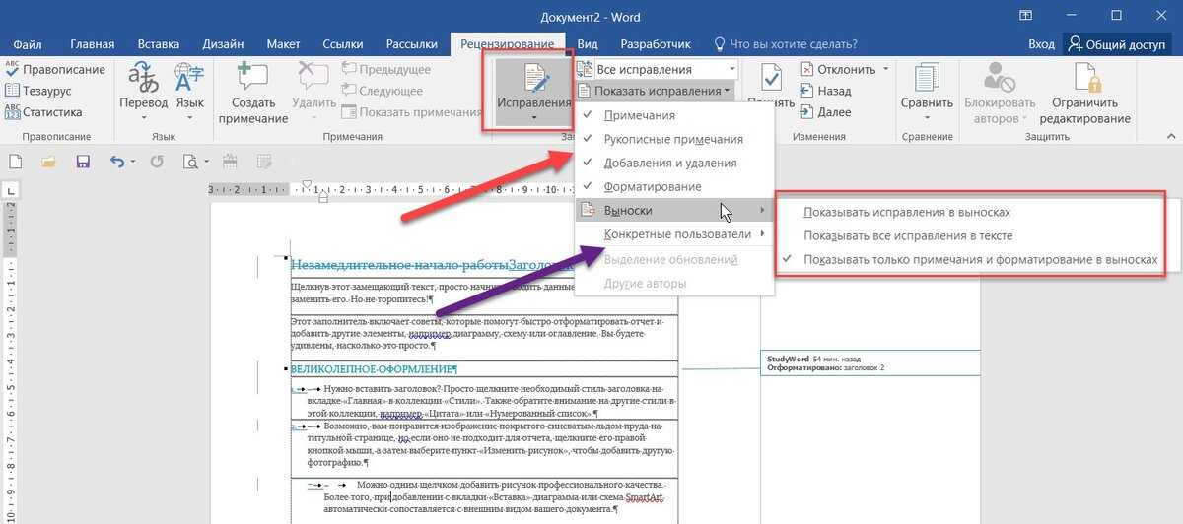Switch to Ссылки tab

pos(341,44)
